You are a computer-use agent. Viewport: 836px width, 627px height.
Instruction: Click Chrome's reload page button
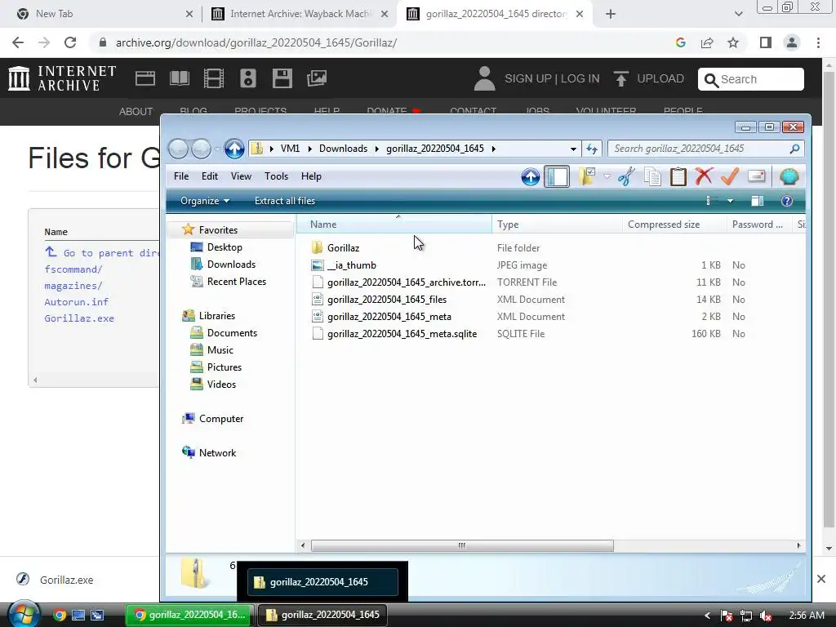(x=70, y=42)
